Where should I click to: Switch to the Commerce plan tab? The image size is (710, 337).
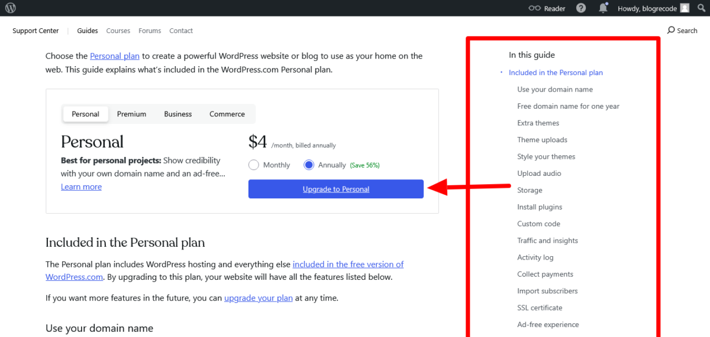pos(227,114)
